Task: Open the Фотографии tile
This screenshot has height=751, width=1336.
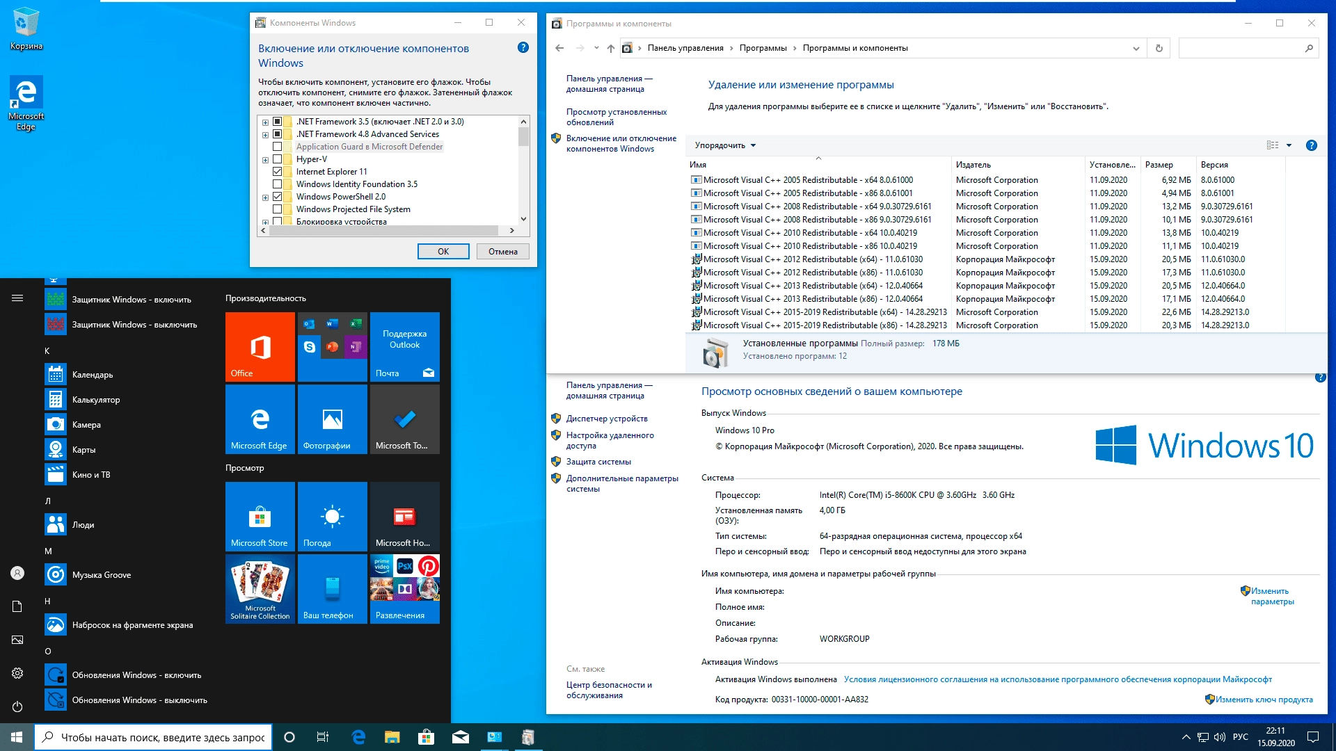Action: pyautogui.click(x=333, y=419)
